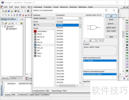Click next-tab arrow beside section C
This screenshot has width=129, height=100.
103,41
